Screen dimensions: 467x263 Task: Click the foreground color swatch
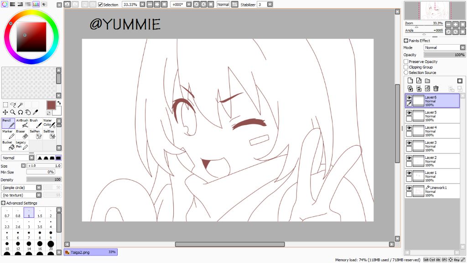coord(51,105)
